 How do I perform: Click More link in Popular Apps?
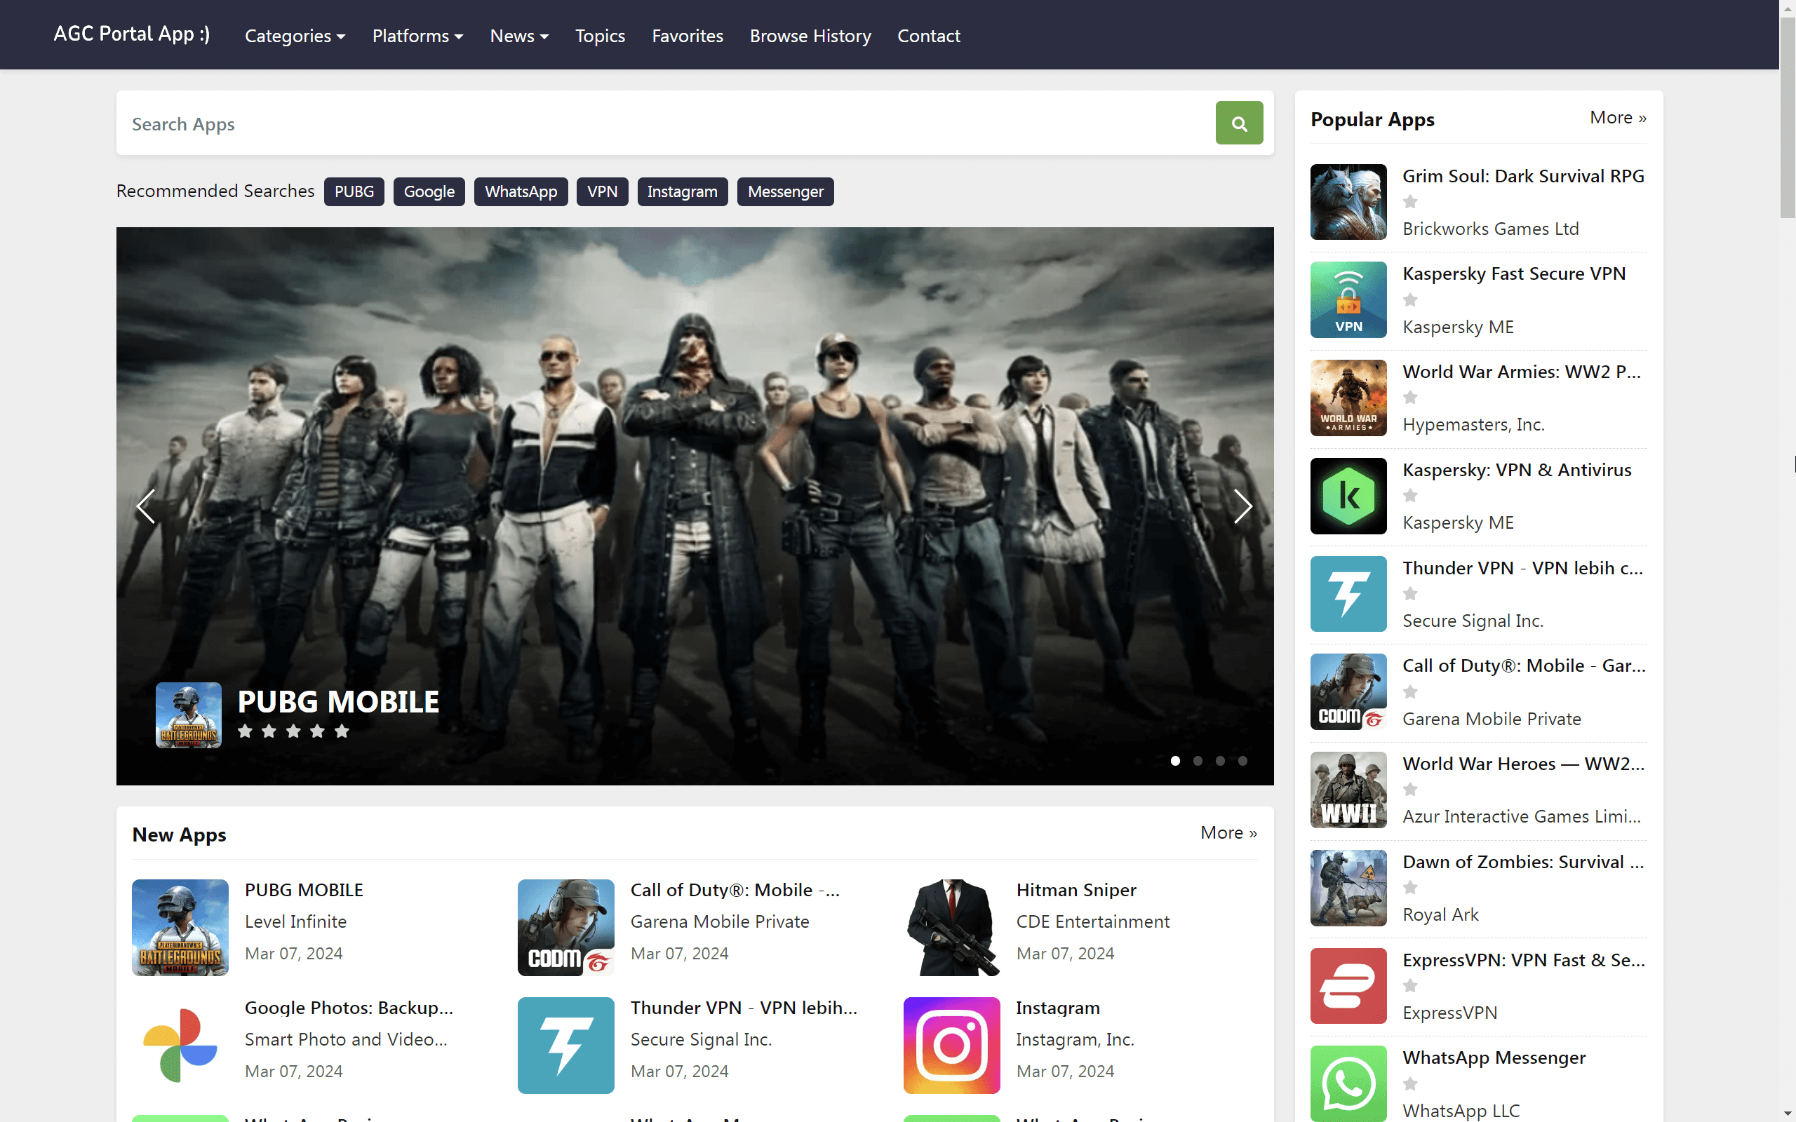point(1618,117)
